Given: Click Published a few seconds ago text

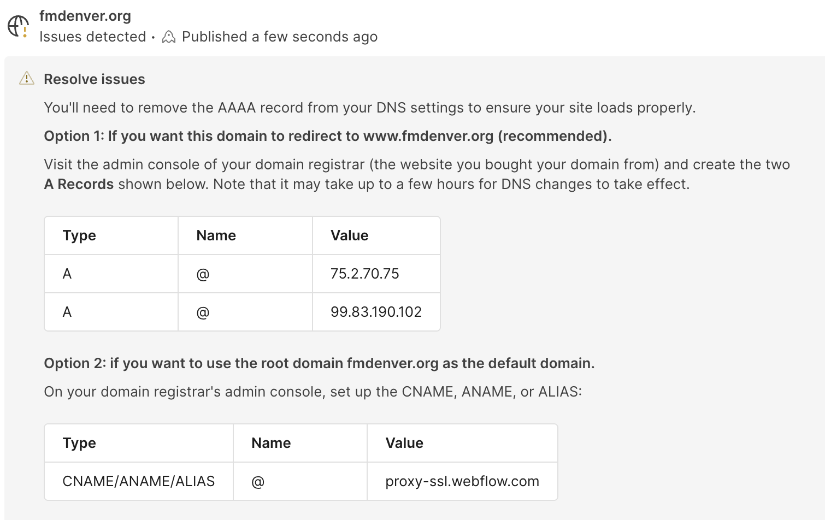Looking at the screenshot, I should (279, 37).
